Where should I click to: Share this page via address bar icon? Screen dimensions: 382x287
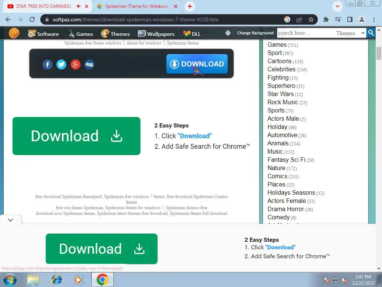[x=299, y=19]
